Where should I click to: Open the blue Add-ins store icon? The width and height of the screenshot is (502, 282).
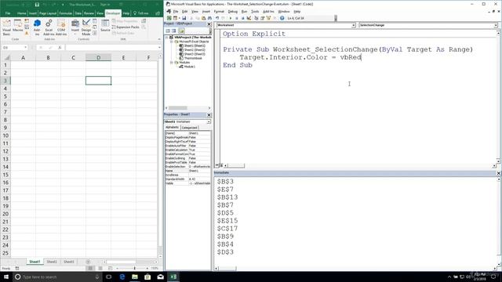click(37, 27)
